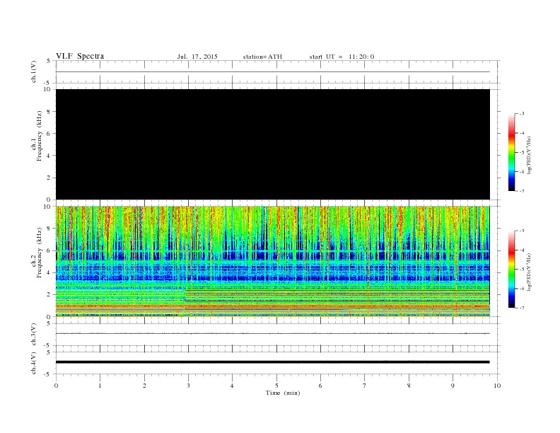Image resolution: width=560 pixels, height=433 pixels.
Task: Click the "2" kHz tick on ch.2 frequency axis
Action: pos(49,295)
